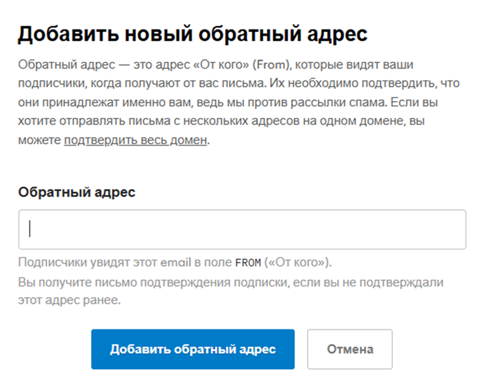This screenshot has height=392, width=484.
Task: Click the bold "Обратный адрес" field label
Action: point(77,193)
